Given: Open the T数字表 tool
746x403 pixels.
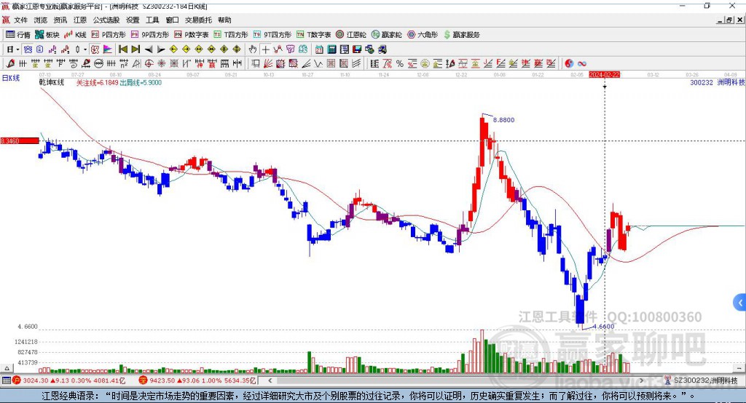Looking at the screenshot, I should click(313, 35).
